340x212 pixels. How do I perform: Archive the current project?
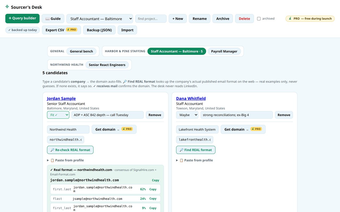[223, 19]
